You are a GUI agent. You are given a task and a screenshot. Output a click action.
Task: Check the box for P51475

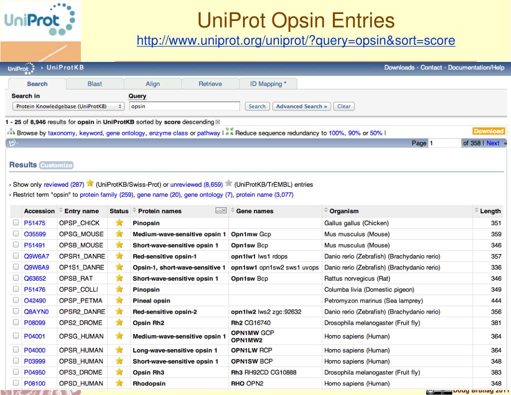[x=15, y=222]
